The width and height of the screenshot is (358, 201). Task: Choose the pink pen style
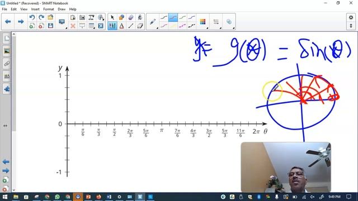(x=164, y=26)
